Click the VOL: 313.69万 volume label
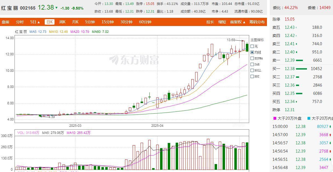Image resolution: width=333 pixels, height=172 pixels. tap(28, 133)
